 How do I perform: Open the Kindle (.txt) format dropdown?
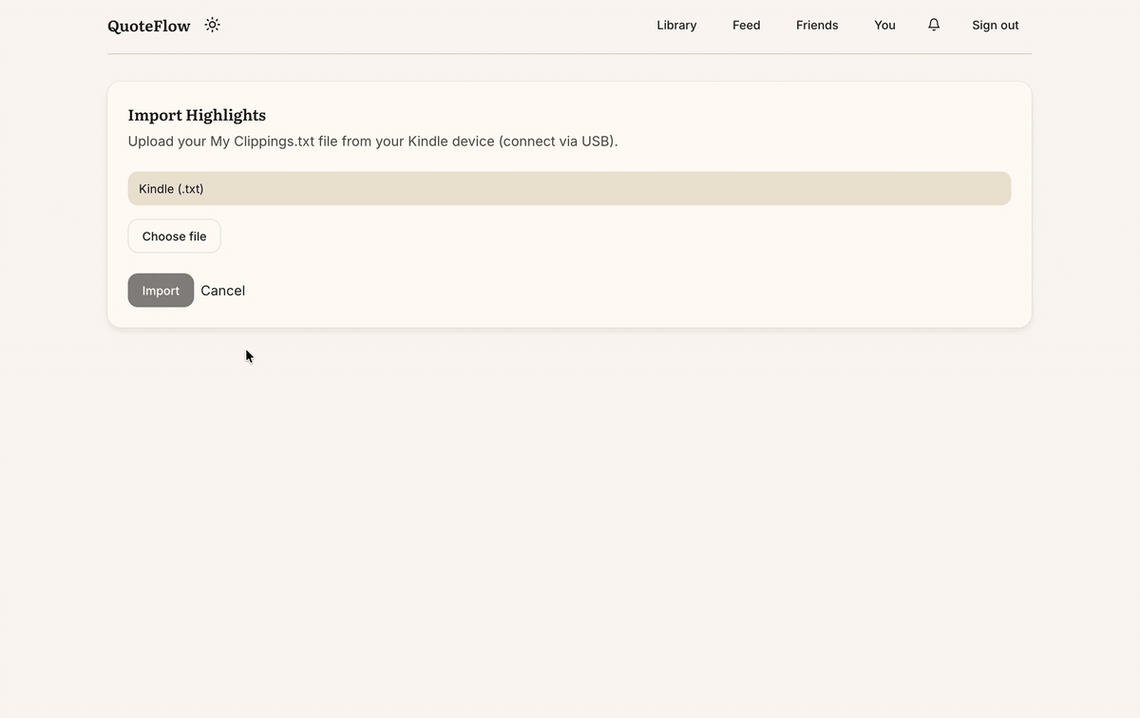pos(569,188)
